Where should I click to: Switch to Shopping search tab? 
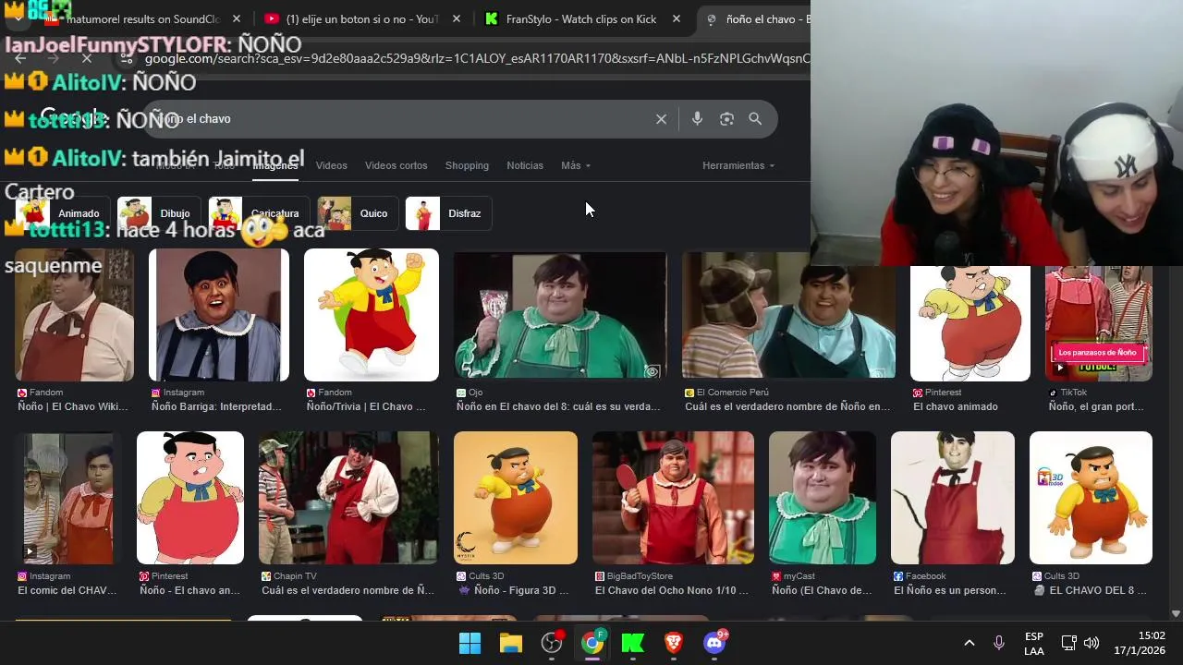pyautogui.click(x=467, y=165)
